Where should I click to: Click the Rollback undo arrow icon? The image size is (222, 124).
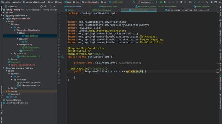207,2
